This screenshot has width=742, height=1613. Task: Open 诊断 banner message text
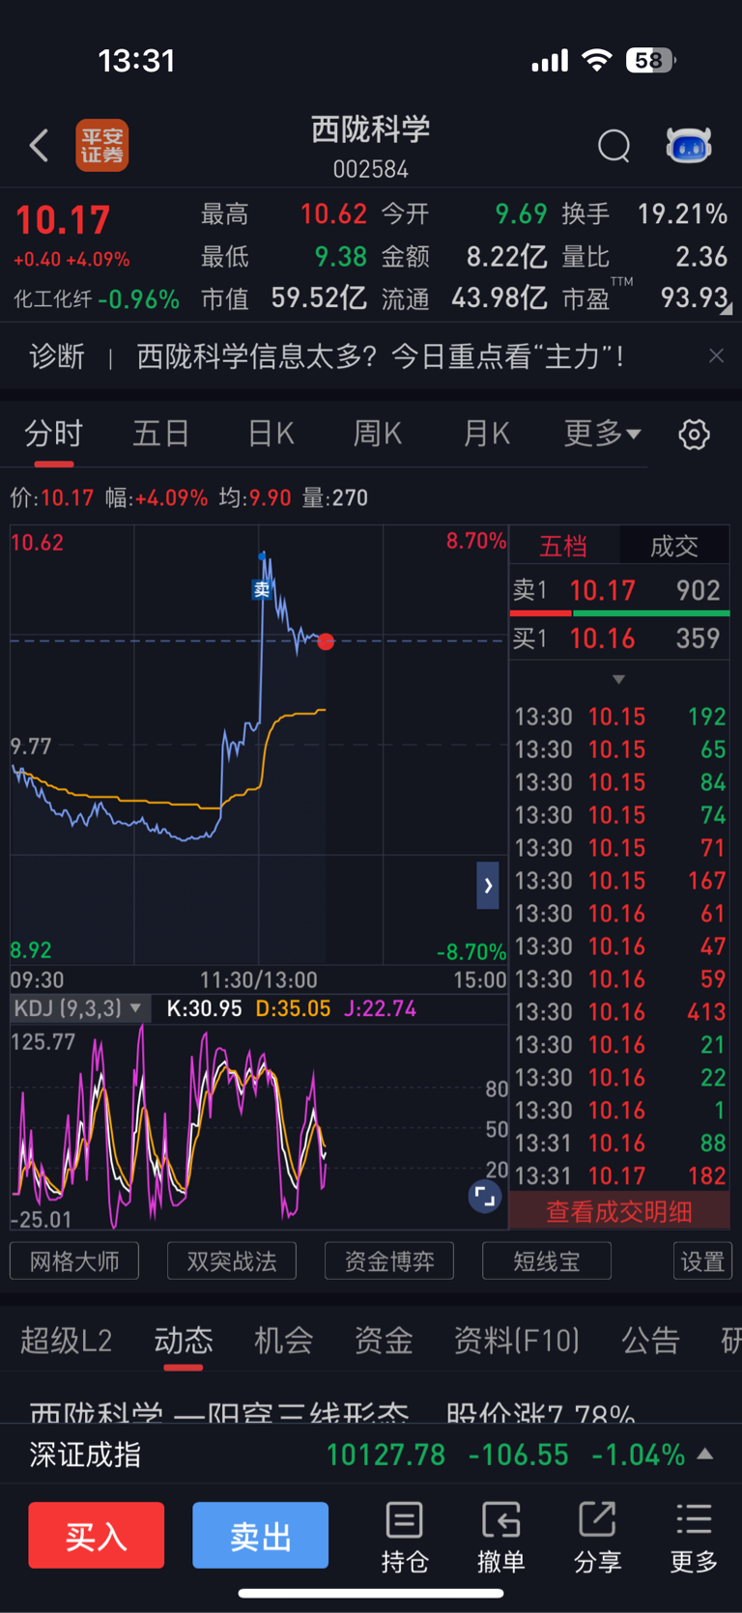click(x=380, y=356)
